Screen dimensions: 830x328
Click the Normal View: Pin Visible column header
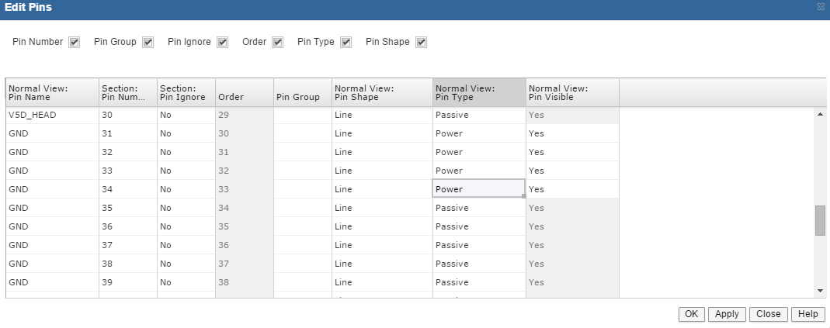click(572, 92)
